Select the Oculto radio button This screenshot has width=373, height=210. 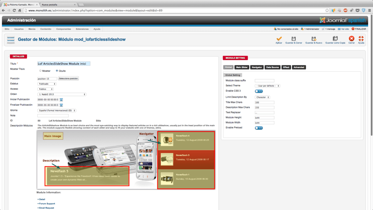coord(57,71)
